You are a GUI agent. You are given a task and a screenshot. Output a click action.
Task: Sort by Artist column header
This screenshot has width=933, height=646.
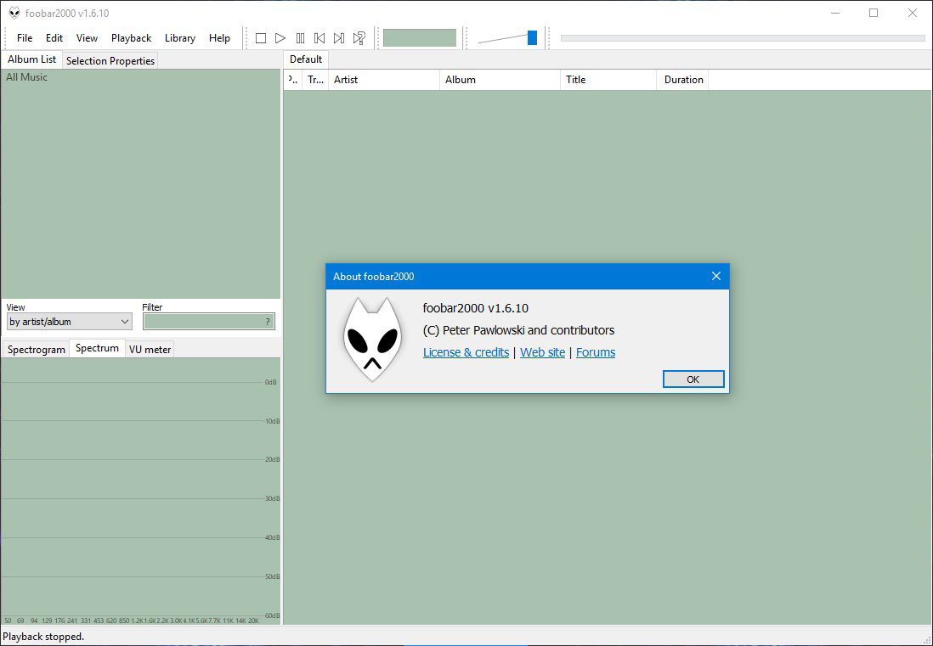384,80
